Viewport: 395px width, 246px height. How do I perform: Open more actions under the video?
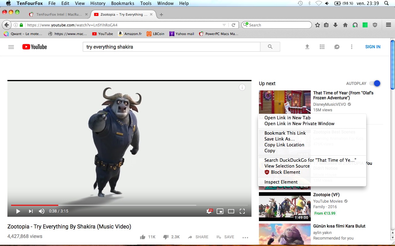(245, 237)
